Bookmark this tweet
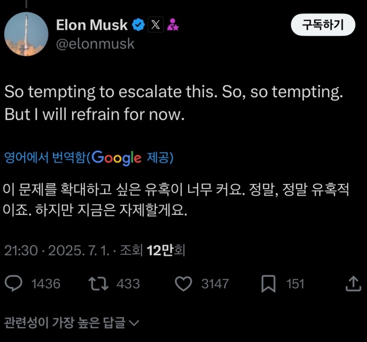This screenshot has width=367, height=342. coord(268,284)
